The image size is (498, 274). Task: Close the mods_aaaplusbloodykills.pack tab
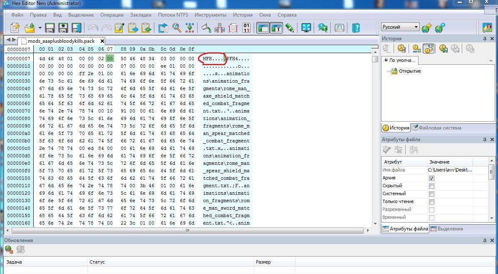pyautogui.click(x=102, y=41)
